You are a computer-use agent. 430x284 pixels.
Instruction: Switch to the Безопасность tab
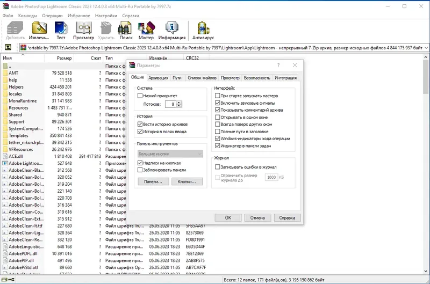click(257, 78)
